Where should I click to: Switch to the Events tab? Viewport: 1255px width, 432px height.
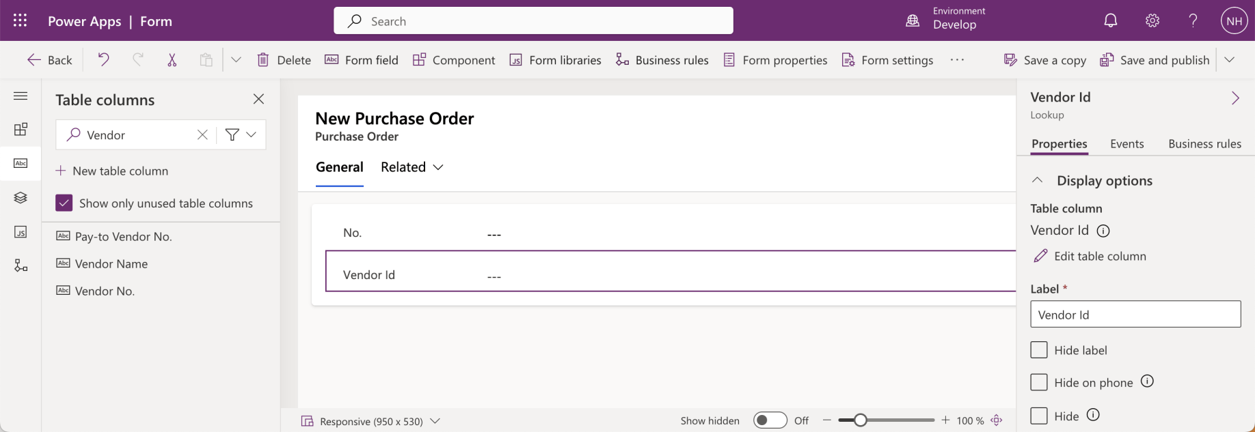(1126, 144)
